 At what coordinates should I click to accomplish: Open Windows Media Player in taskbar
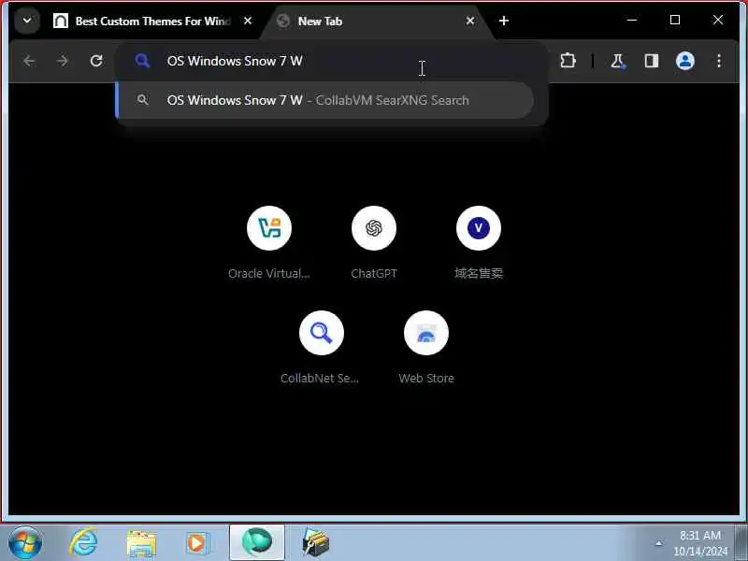tap(198, 543)
